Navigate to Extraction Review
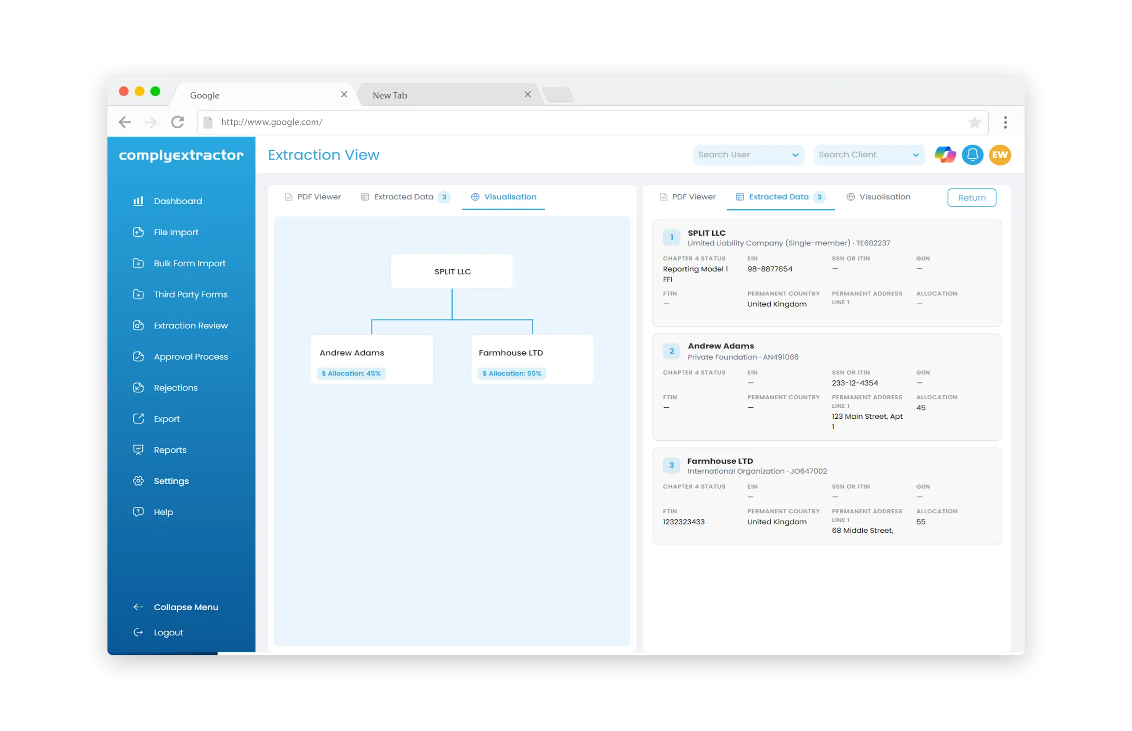The width and height of the screenshot is (1132, 731). tap(180, 325)
